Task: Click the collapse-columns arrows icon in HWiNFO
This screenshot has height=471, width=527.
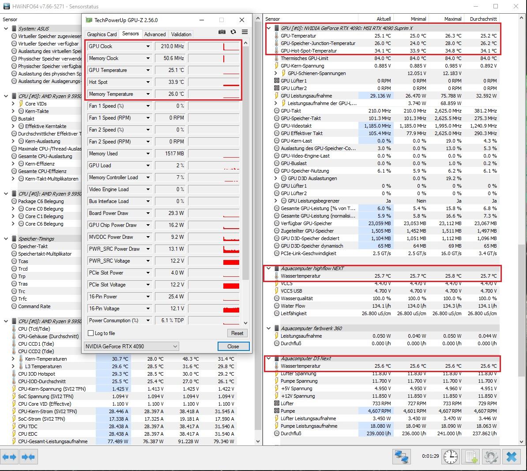Action: 28,457
